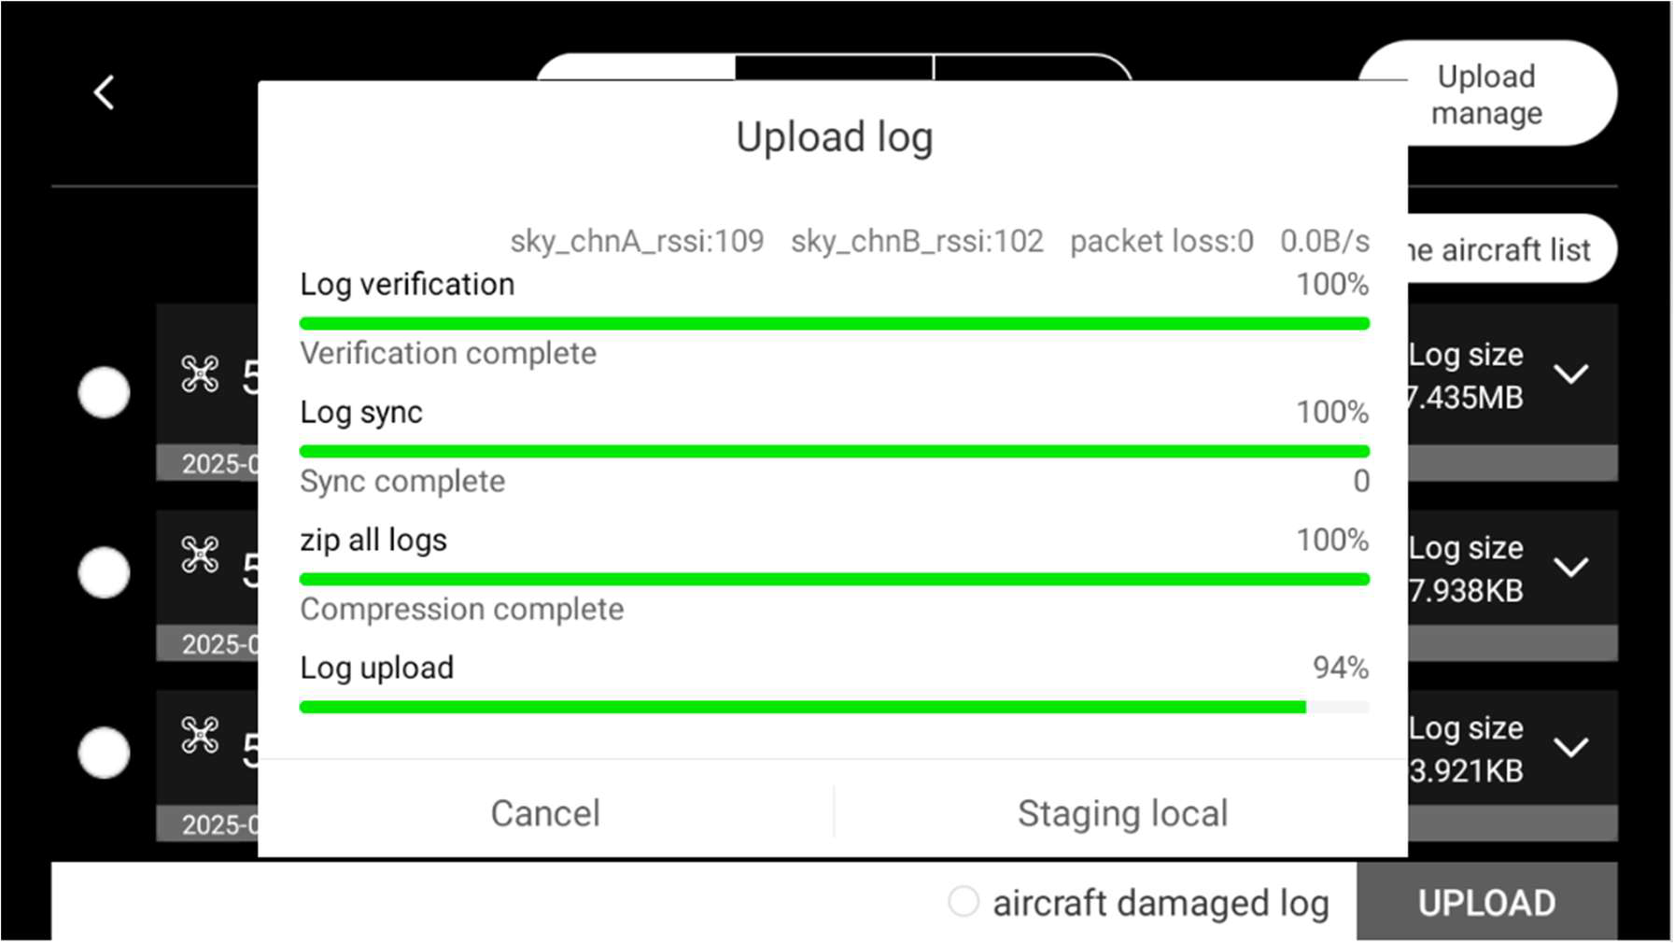The width and height of the screenshot is (1674, 943).
Task: Expand the 7.435MB log entry chevron
Action: [x=1571, y=374]
